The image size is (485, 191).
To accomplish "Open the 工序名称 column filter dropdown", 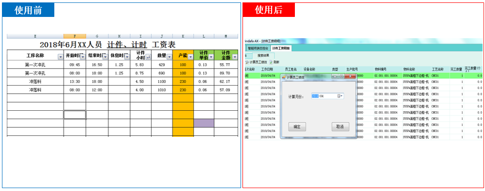I will coord(60,57).
